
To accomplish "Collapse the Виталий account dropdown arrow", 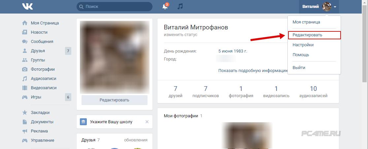I will coord(335,7).
